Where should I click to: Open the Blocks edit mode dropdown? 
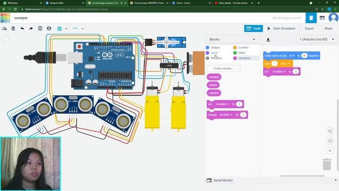pyautogui.click(x=232, y=39)
